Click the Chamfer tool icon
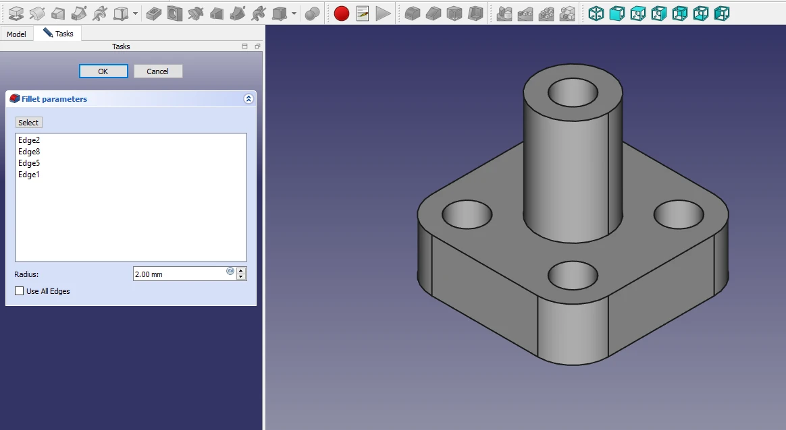 (434, 13)
